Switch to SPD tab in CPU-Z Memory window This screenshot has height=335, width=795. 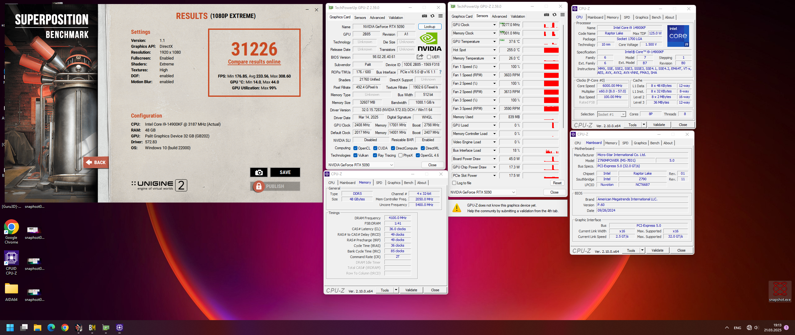[379, 183]
